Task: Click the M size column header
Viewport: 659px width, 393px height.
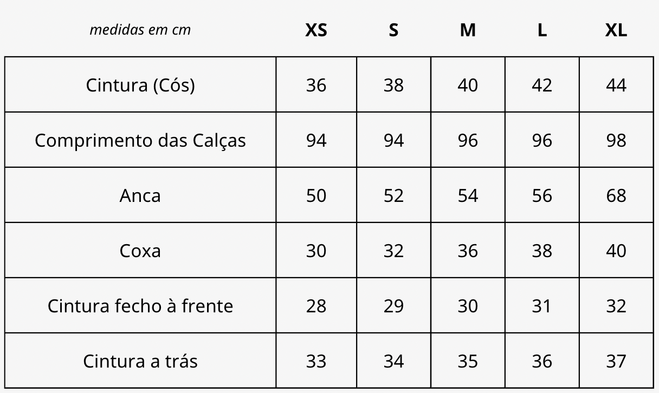Action: tap(467, 30)
